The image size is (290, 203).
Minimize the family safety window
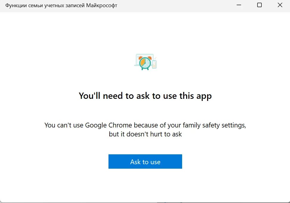239,5
